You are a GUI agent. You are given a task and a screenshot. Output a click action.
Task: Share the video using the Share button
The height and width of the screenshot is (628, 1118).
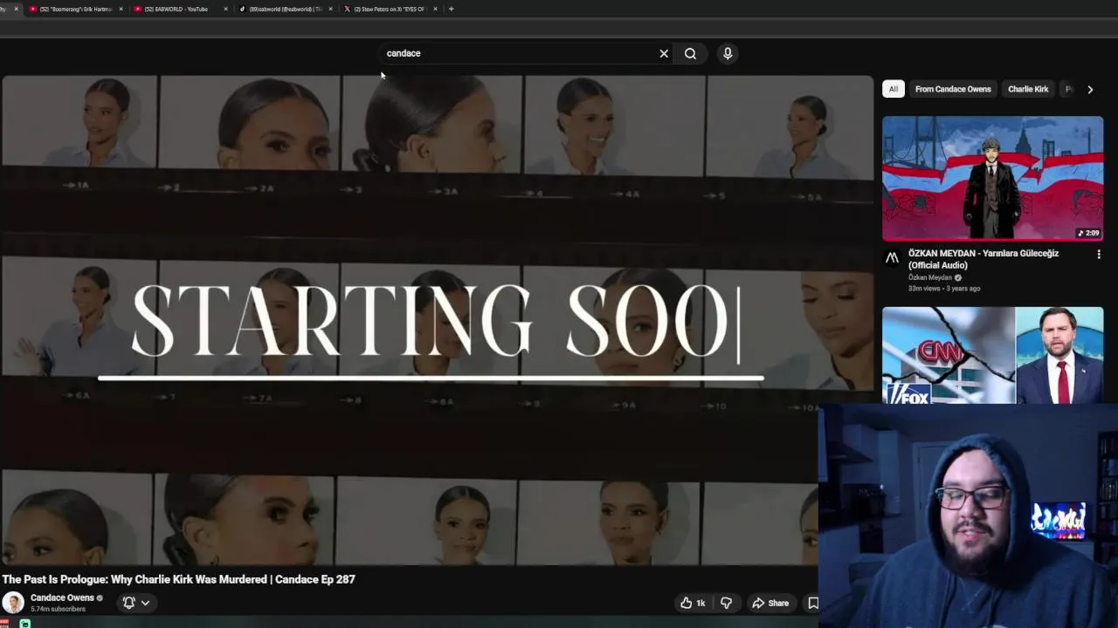coord(770,603)
